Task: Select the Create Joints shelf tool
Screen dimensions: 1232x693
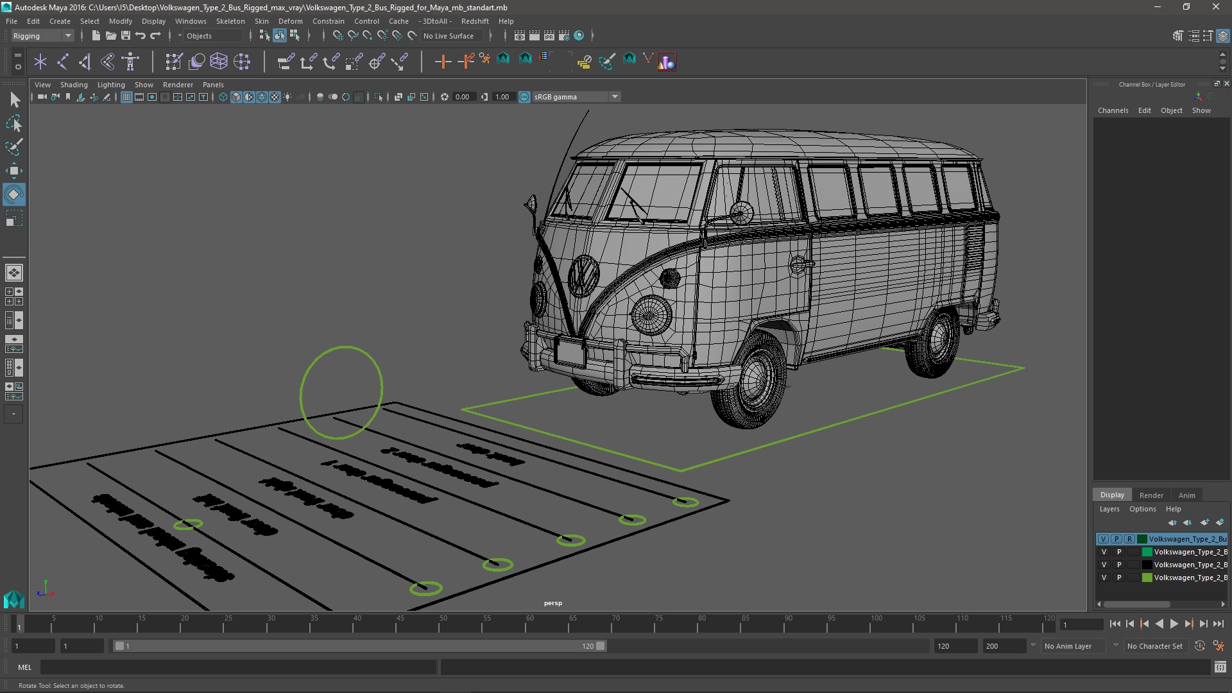Action: click(63, 62)
